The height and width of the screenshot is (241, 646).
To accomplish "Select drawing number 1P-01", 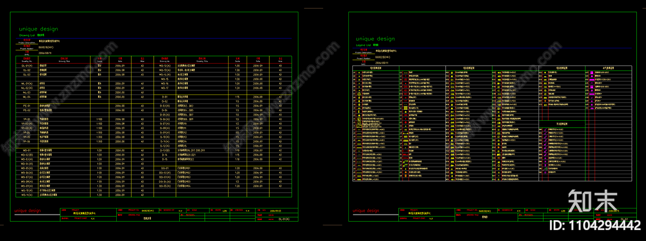I will coord(26,119).
